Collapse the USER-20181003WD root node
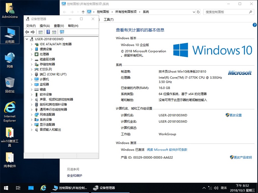 tap(27, 39)
